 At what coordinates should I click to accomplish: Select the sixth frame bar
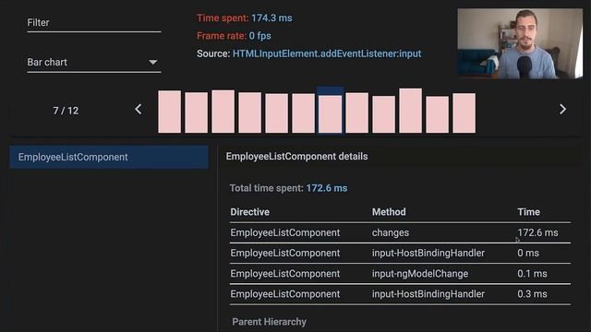point(304,113)
